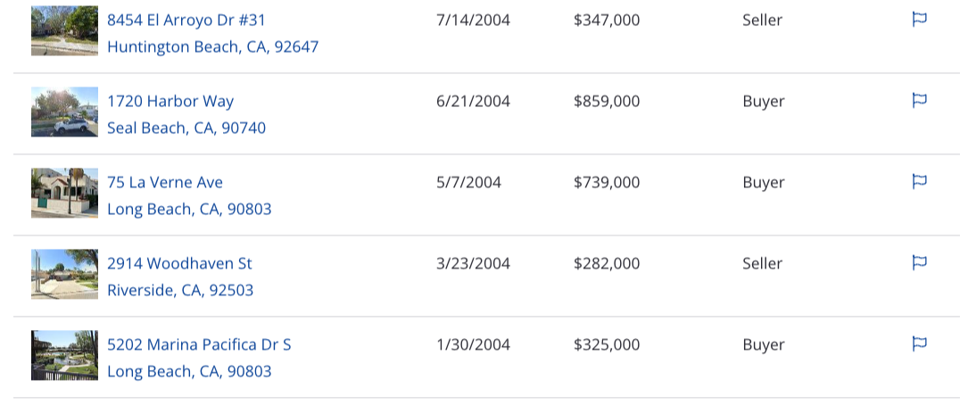Open the 1720 Harbor Way address link
Screen dimensions: 976x405
coord(170,102)
